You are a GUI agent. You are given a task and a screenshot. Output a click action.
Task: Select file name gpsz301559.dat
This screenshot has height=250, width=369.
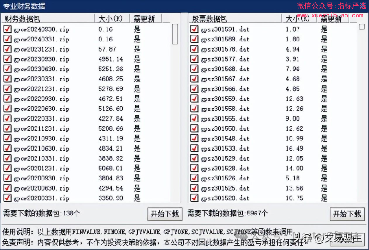pos(225,99)
